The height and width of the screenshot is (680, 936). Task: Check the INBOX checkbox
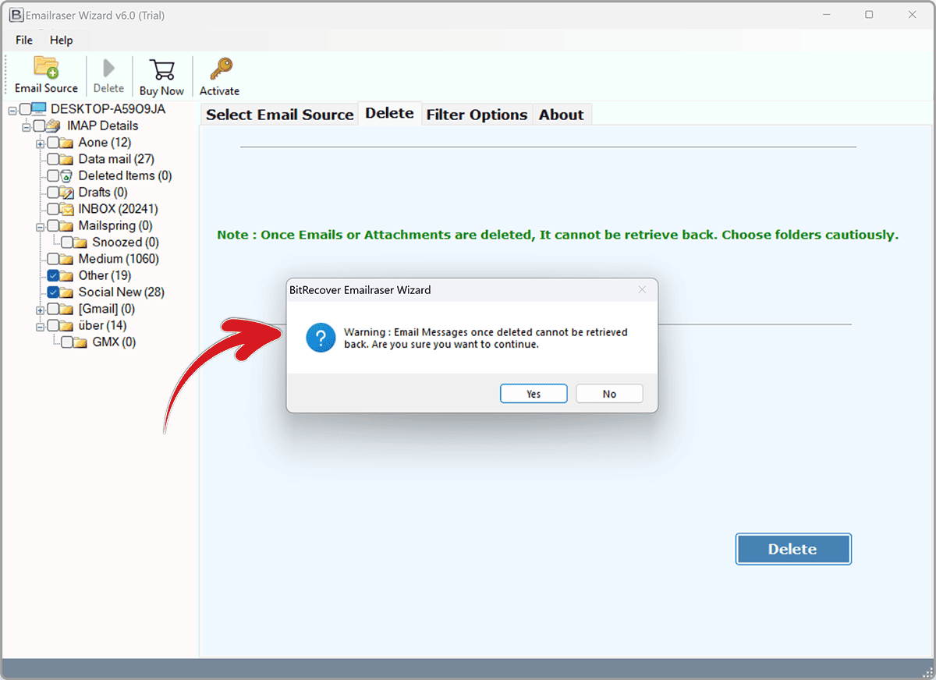[53, 209]
